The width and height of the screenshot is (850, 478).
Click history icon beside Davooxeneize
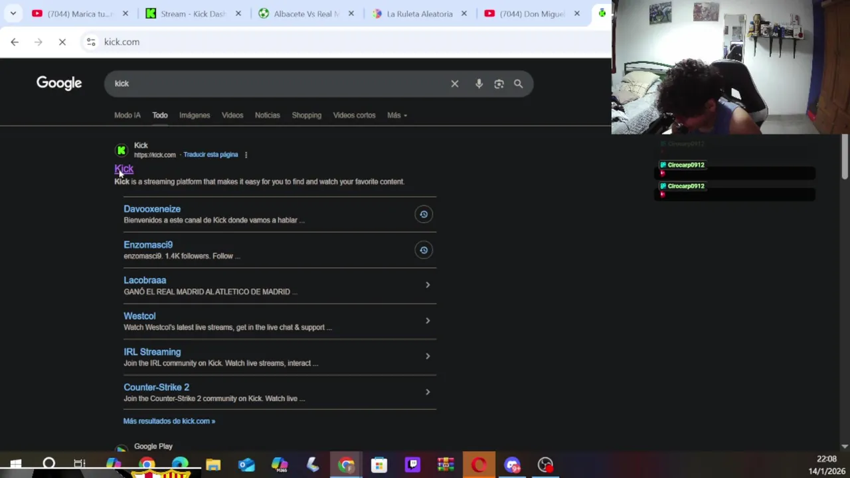pyautogui.click(x=424, y=214)
